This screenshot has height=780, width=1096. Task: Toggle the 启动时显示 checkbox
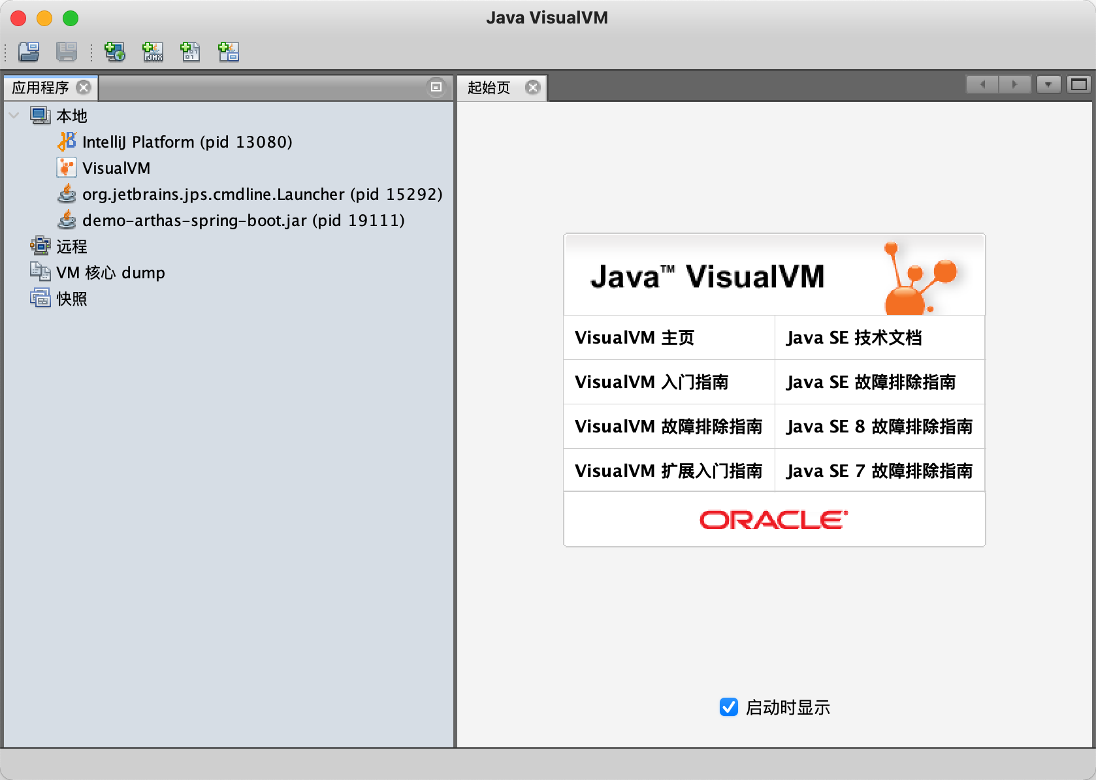click(729, 707)
